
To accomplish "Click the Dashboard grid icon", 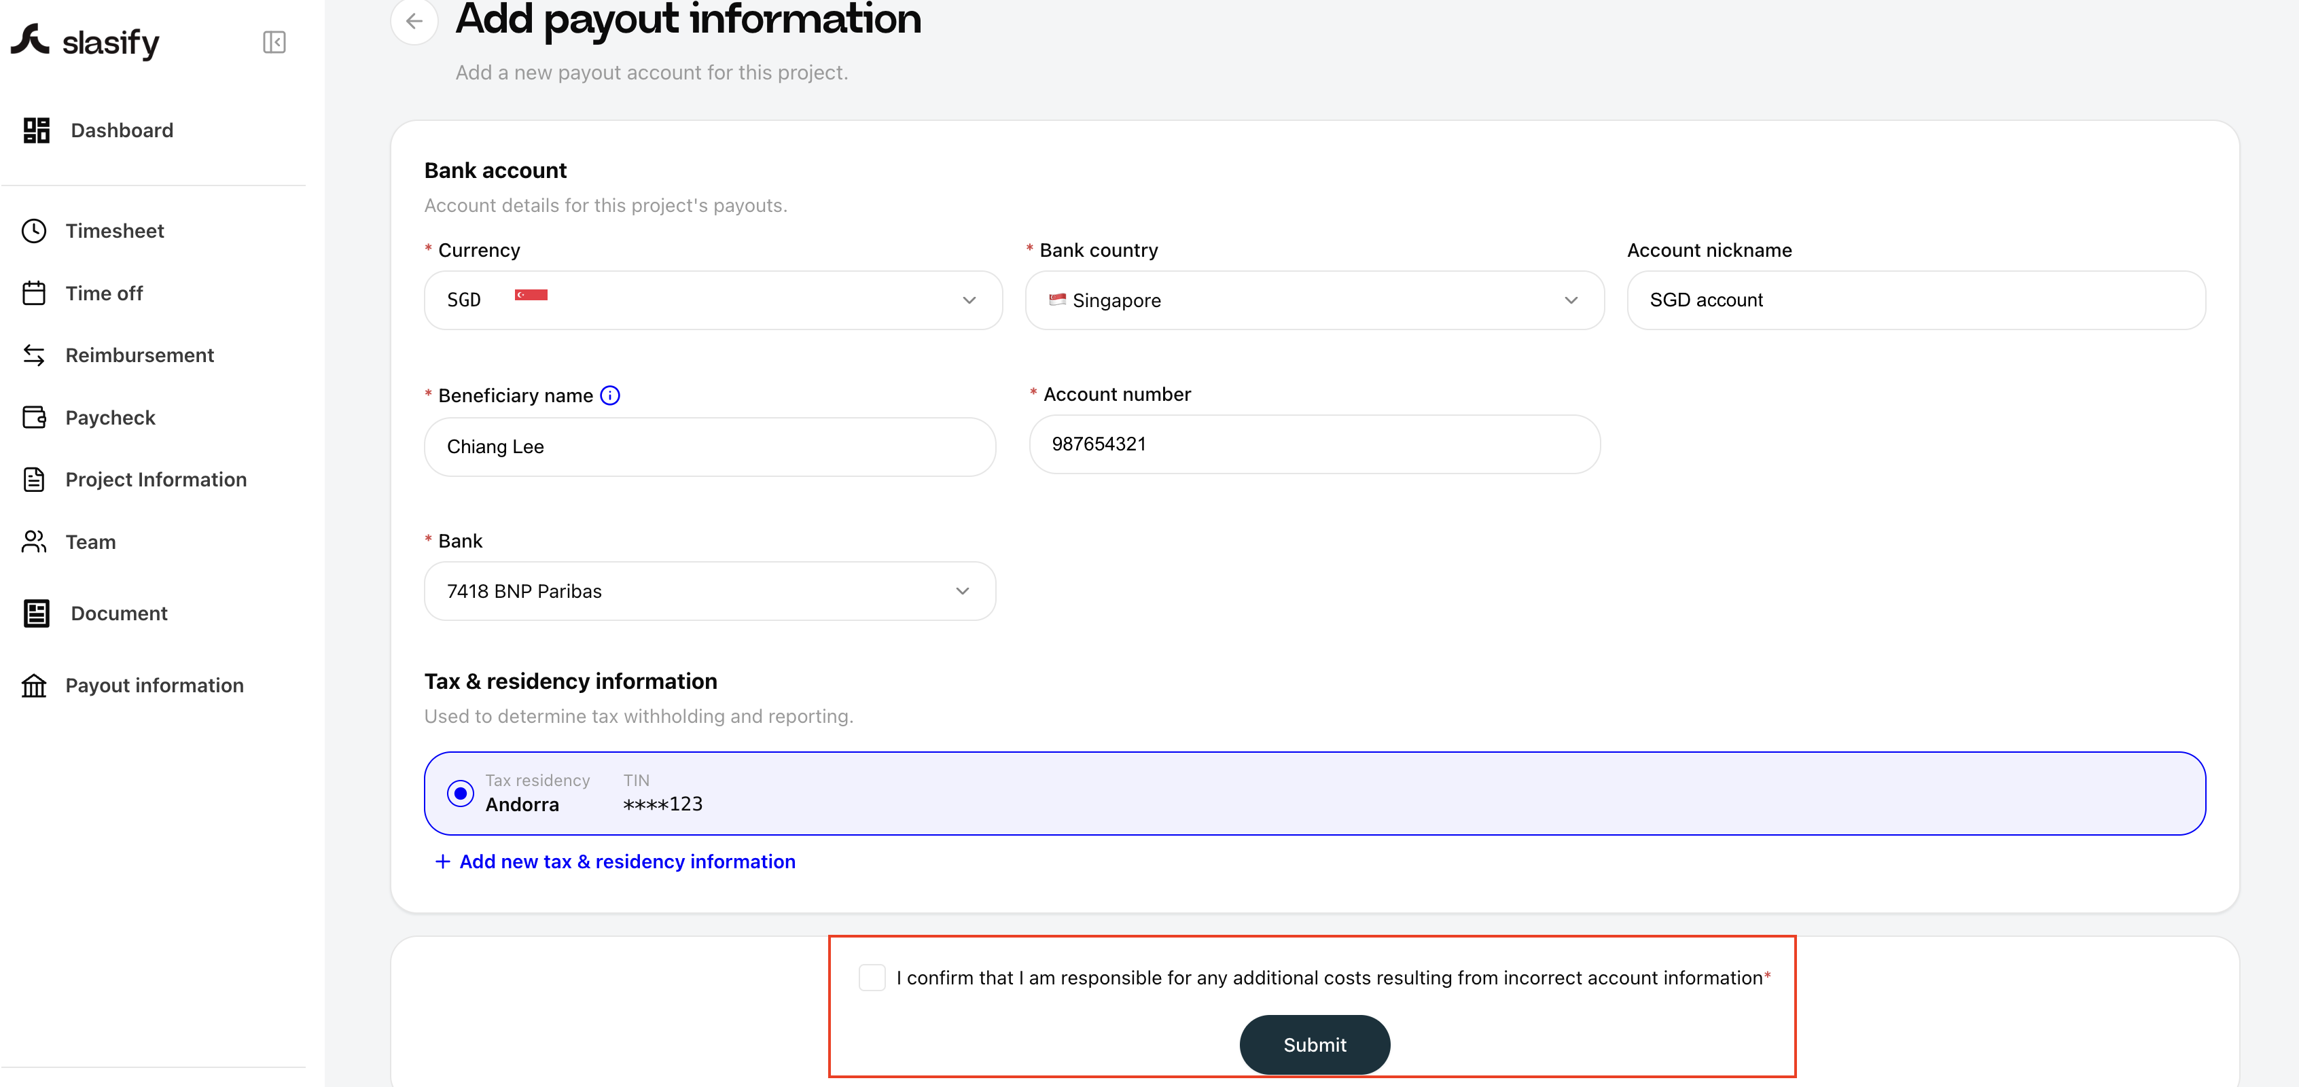I will coord(37,130).
